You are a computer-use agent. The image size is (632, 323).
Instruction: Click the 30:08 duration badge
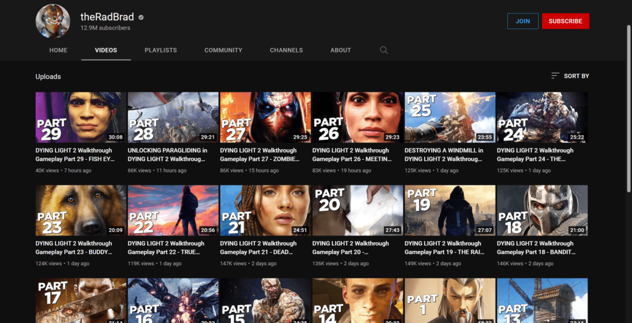[x=115, y=137]
